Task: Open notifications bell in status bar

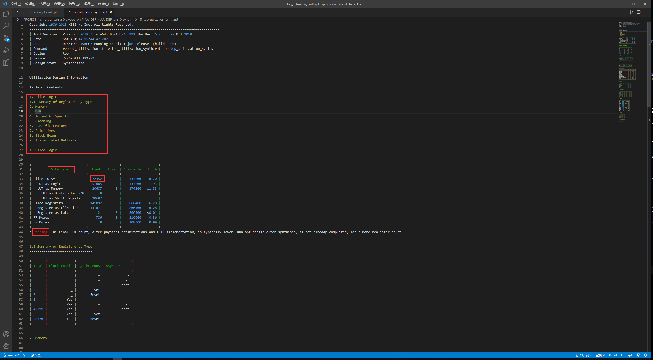Action: tap(645, 355)
